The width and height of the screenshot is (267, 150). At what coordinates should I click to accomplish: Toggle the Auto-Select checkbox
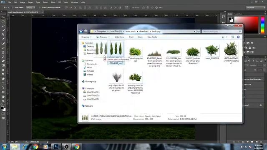(13, 7)
